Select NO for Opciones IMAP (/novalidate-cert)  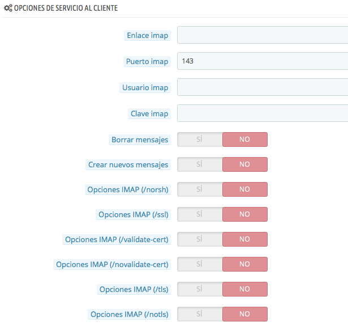click(245, 264)
